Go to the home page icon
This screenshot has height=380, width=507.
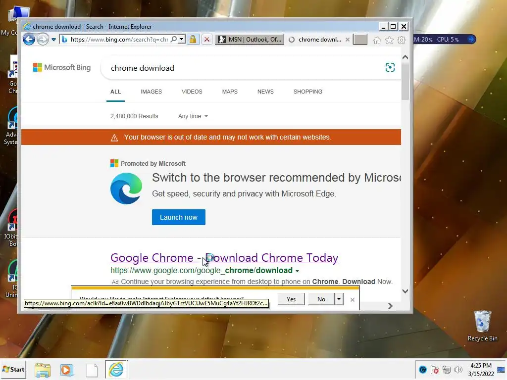coord(377,40)
